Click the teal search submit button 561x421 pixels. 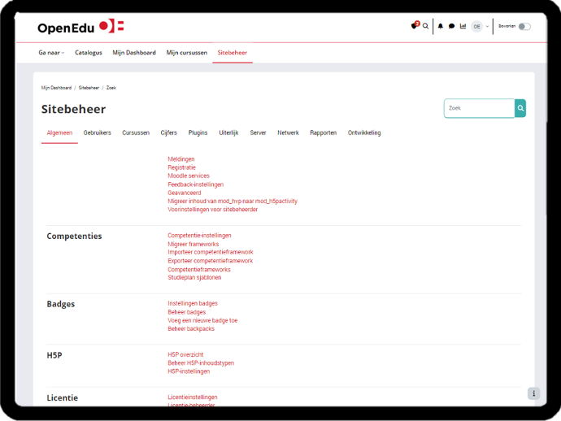[x=520, y=108]
